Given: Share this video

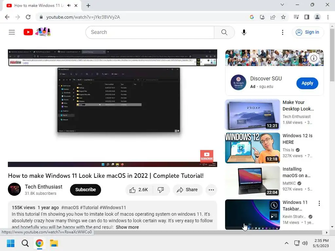Looking at the screenshot, I should (187, 190).
